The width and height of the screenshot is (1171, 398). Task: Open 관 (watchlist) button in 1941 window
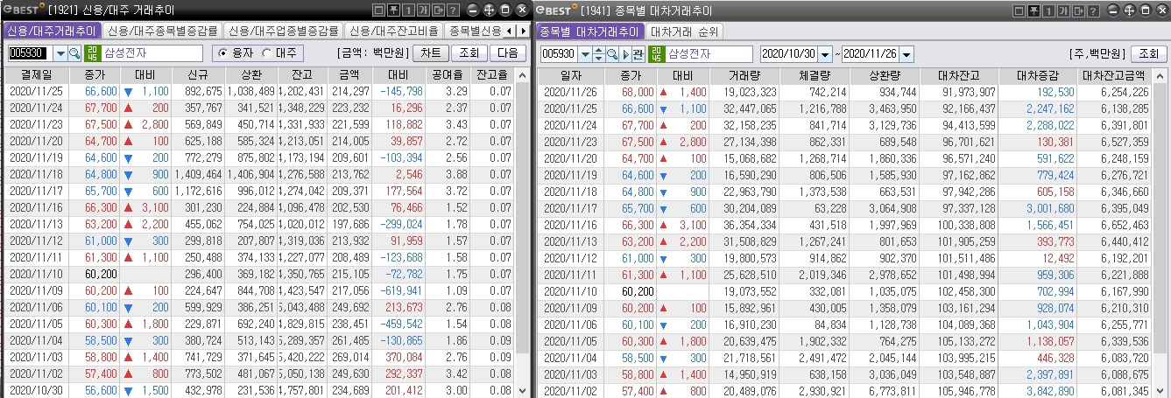click(638, 54)
